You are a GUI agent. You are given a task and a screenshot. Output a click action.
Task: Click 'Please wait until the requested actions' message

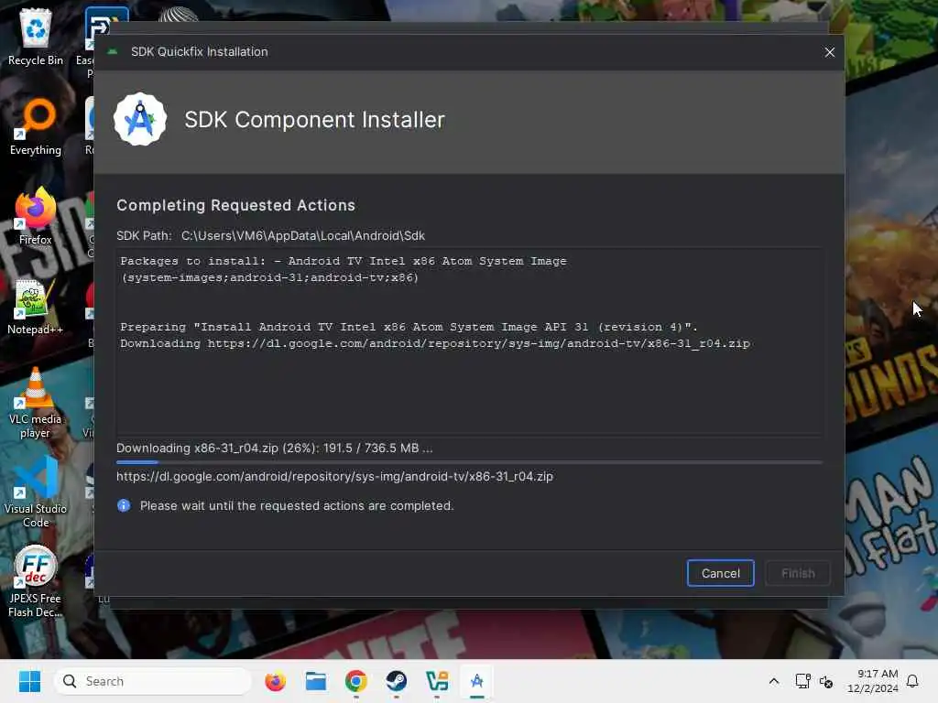coord(297,505)
